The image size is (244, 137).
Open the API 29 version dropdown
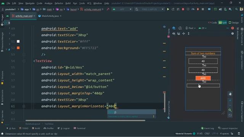pyautogui.click(x=202, y=28)
